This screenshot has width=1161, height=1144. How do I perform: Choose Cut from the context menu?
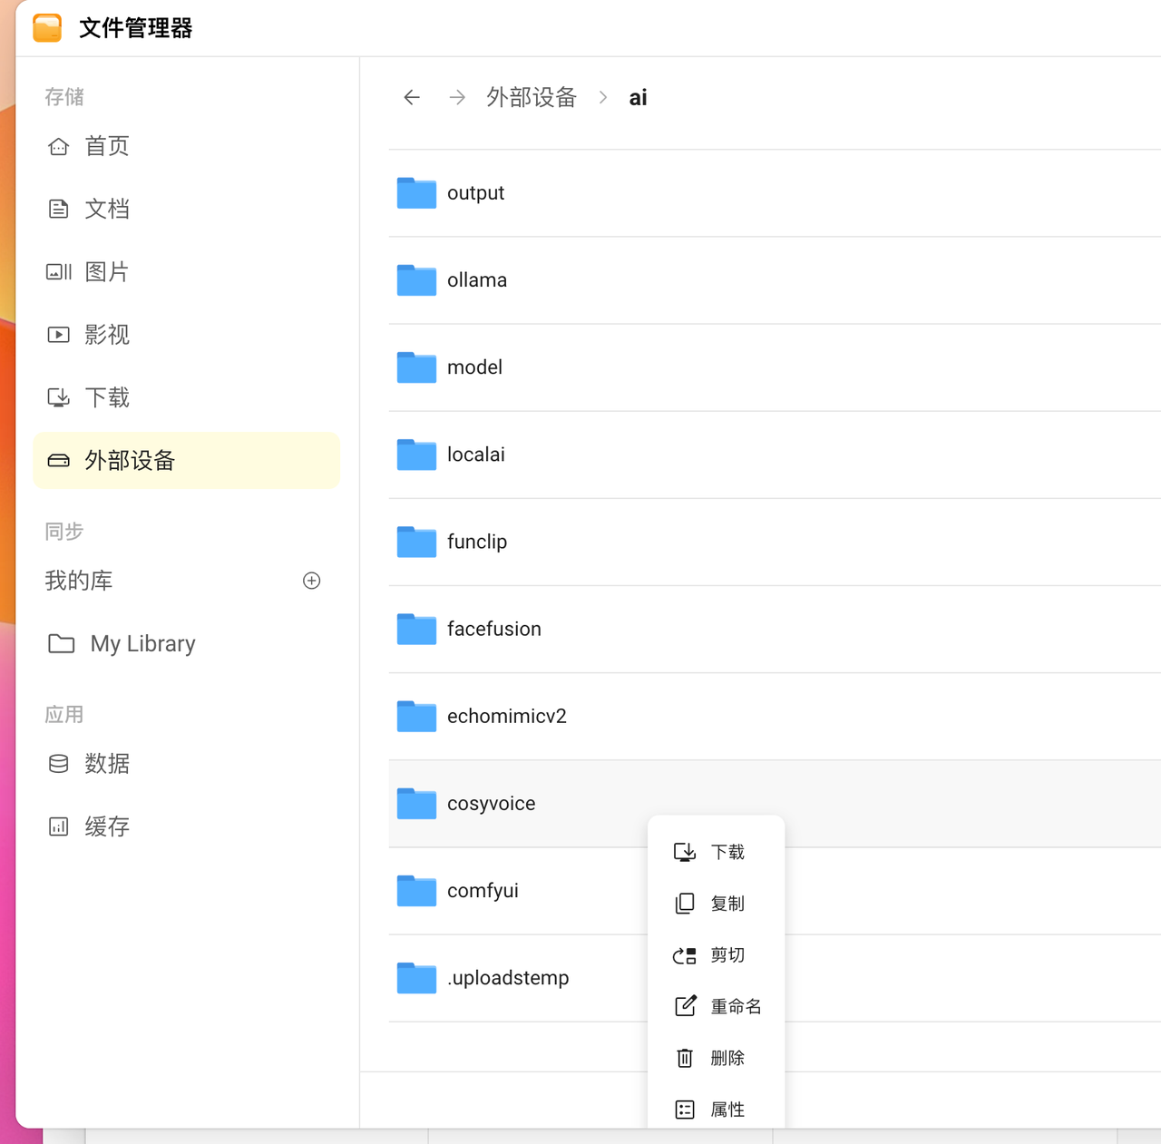(727, 955)
